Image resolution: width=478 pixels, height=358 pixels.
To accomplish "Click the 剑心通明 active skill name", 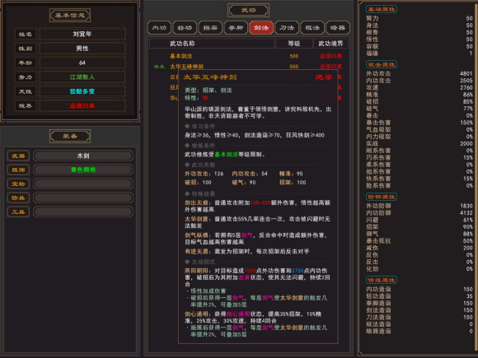I will pos(196,314).
